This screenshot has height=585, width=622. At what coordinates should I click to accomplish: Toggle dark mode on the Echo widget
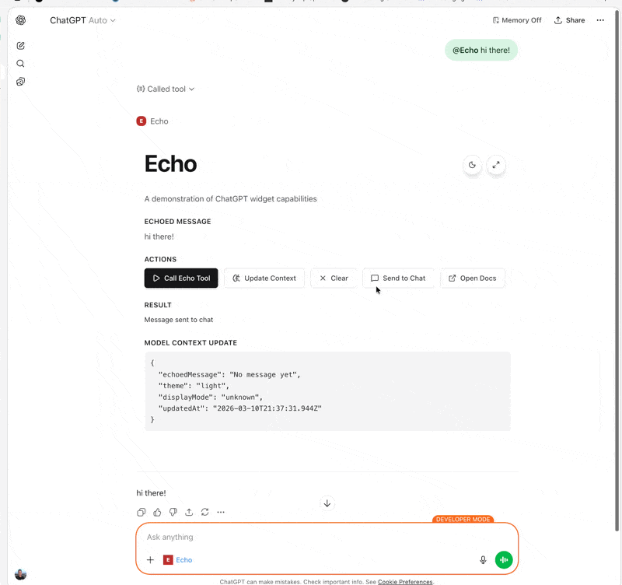(x=472, y=165)
